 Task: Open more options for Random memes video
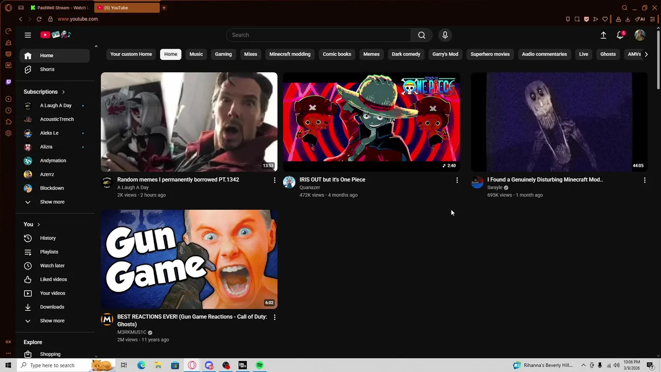tap(274, 180)
